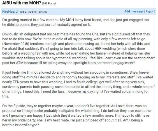Click the paragraph starting It just feels like

point(78,84)
